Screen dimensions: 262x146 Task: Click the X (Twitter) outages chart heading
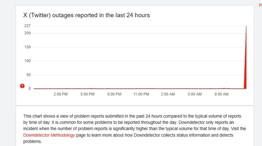pos(86,15)
